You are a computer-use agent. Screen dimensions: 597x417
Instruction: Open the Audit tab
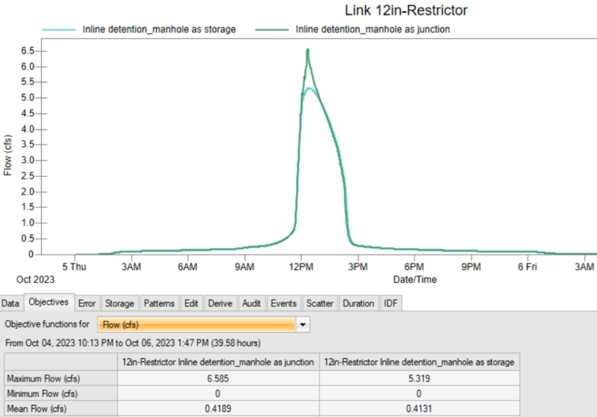[x=251, y=304]
